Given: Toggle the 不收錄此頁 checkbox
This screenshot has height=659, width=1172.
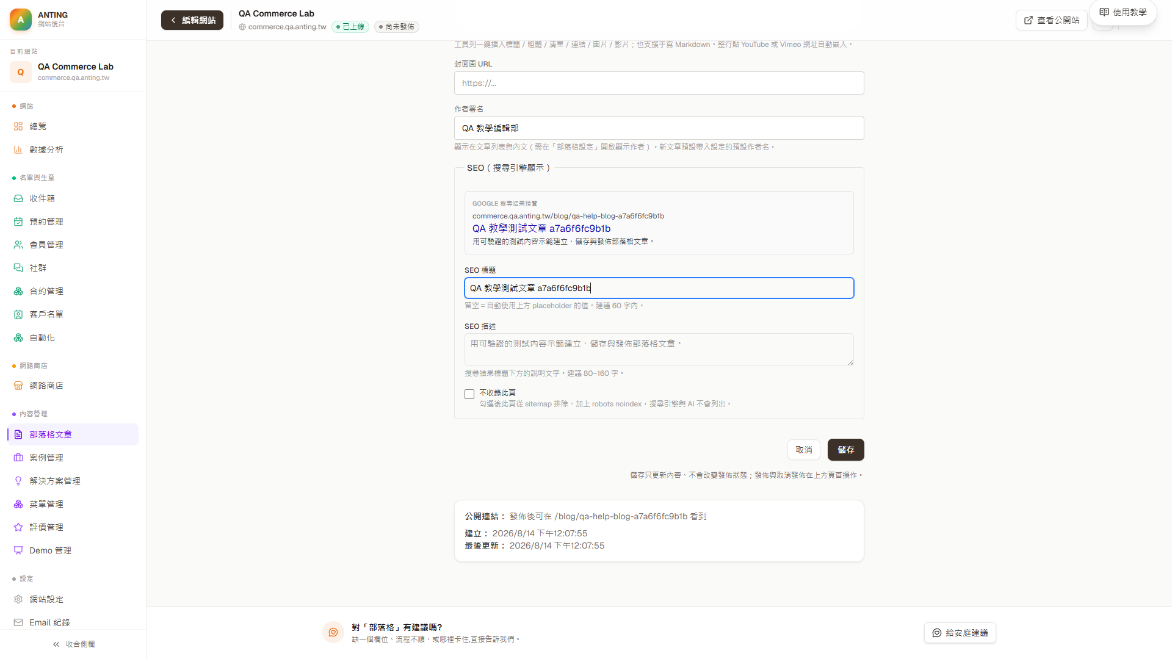Looking at the screenshot, I should coord(469,394).
